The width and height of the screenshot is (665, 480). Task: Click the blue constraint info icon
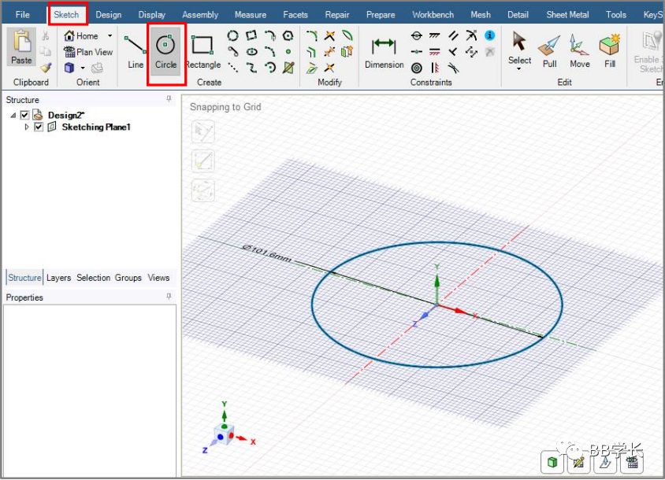(x=490, y=35)
